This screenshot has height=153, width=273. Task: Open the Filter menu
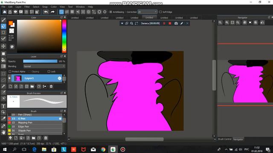(27, 7)
